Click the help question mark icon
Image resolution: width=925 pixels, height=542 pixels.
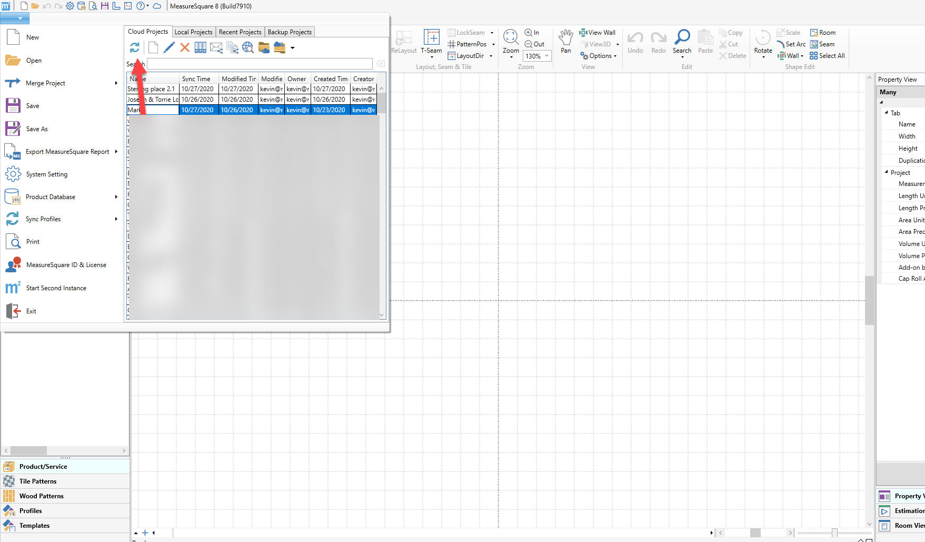point(140,6)
